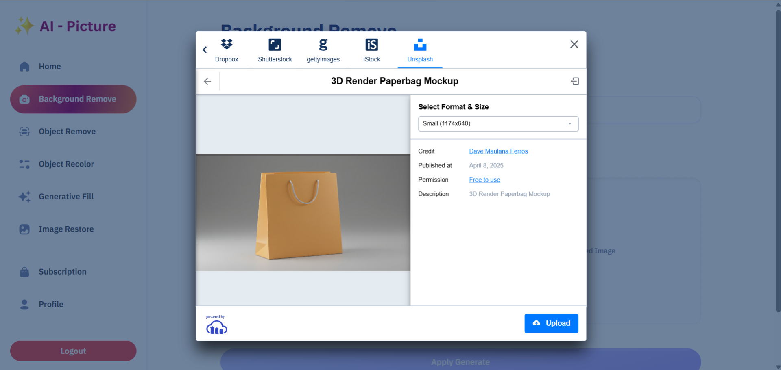Click the Unsplash logout icon
The width and height of the screenshot is (781, 370).
575,81
